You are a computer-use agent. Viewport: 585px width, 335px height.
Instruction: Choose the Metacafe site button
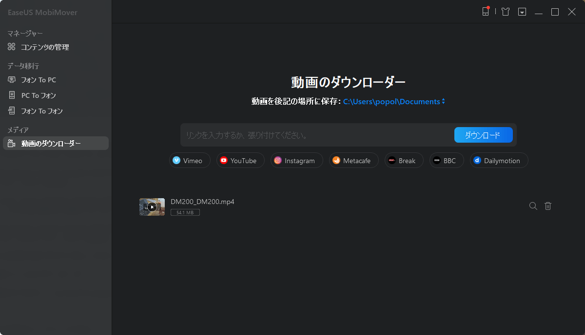tap(353, 160)
